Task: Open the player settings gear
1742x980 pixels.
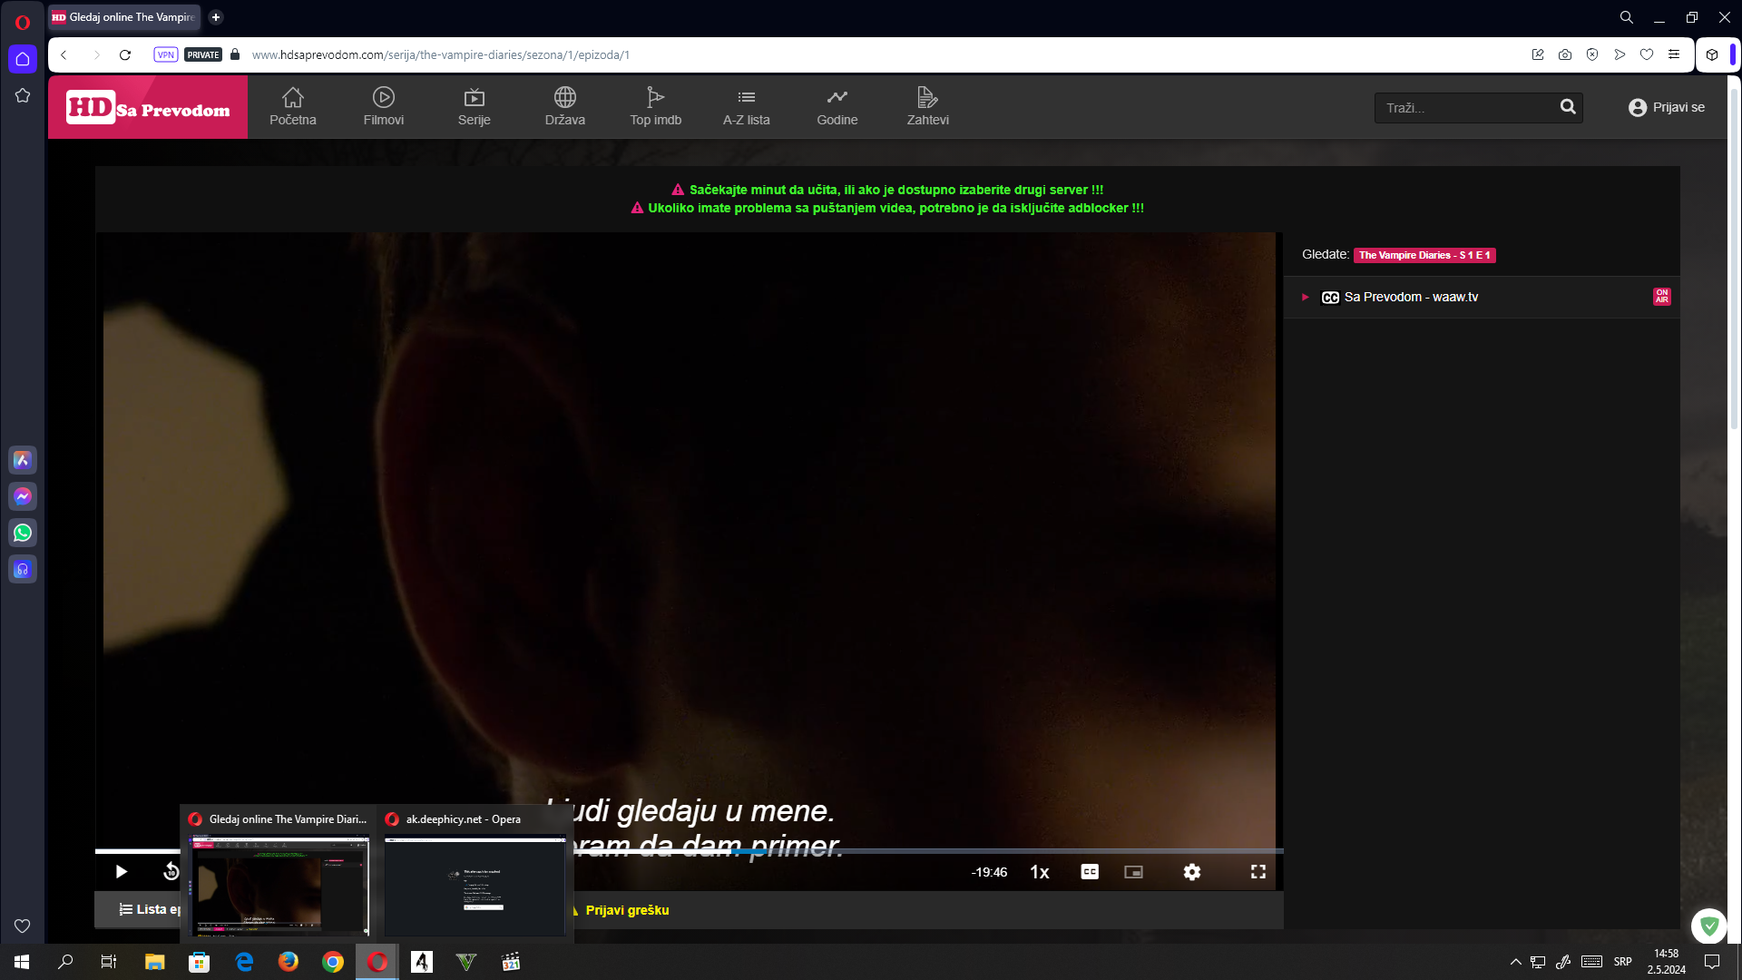Action: [x=1191, y=871]
